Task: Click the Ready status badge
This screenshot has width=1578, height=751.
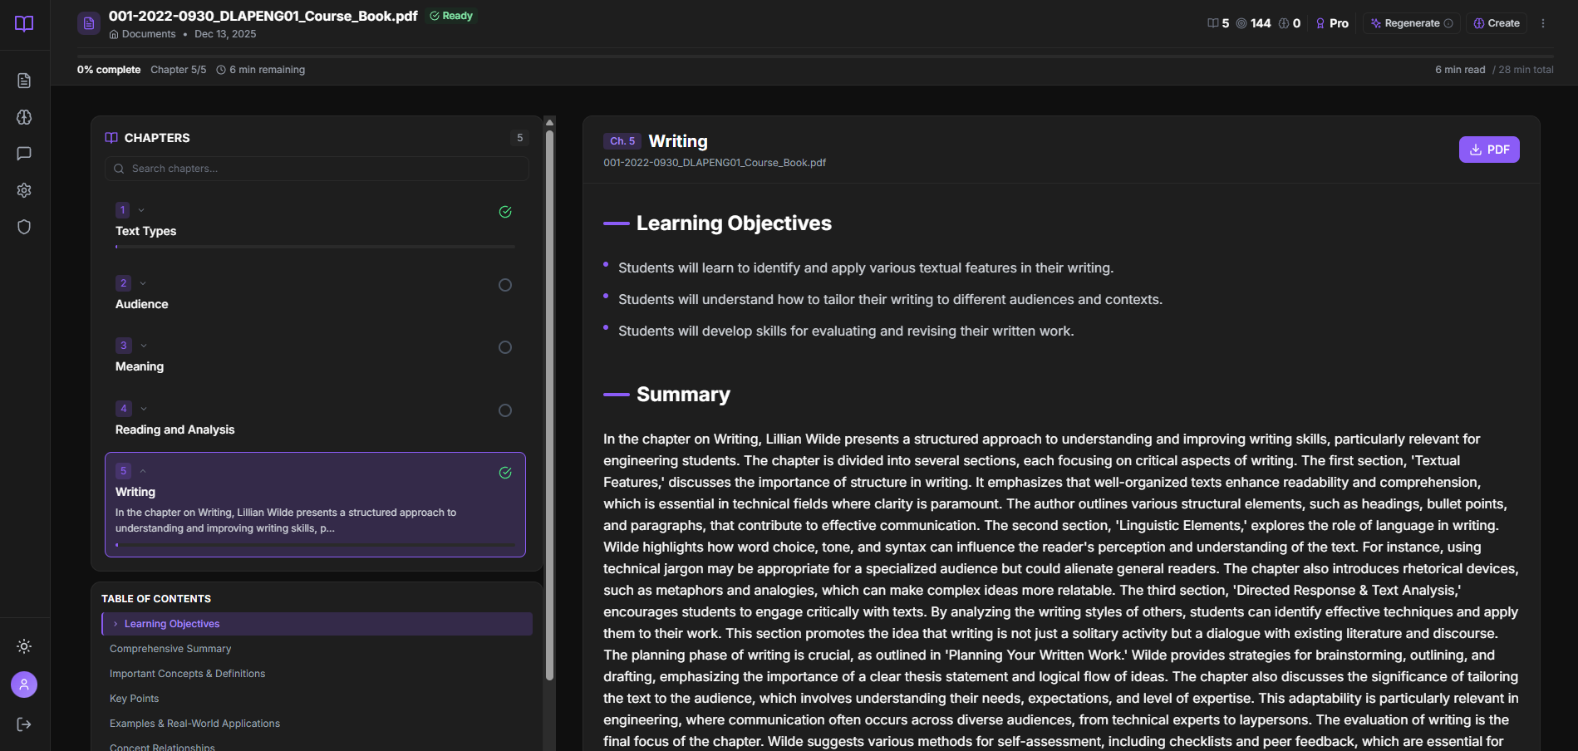Action: click(x=451, y=16)
